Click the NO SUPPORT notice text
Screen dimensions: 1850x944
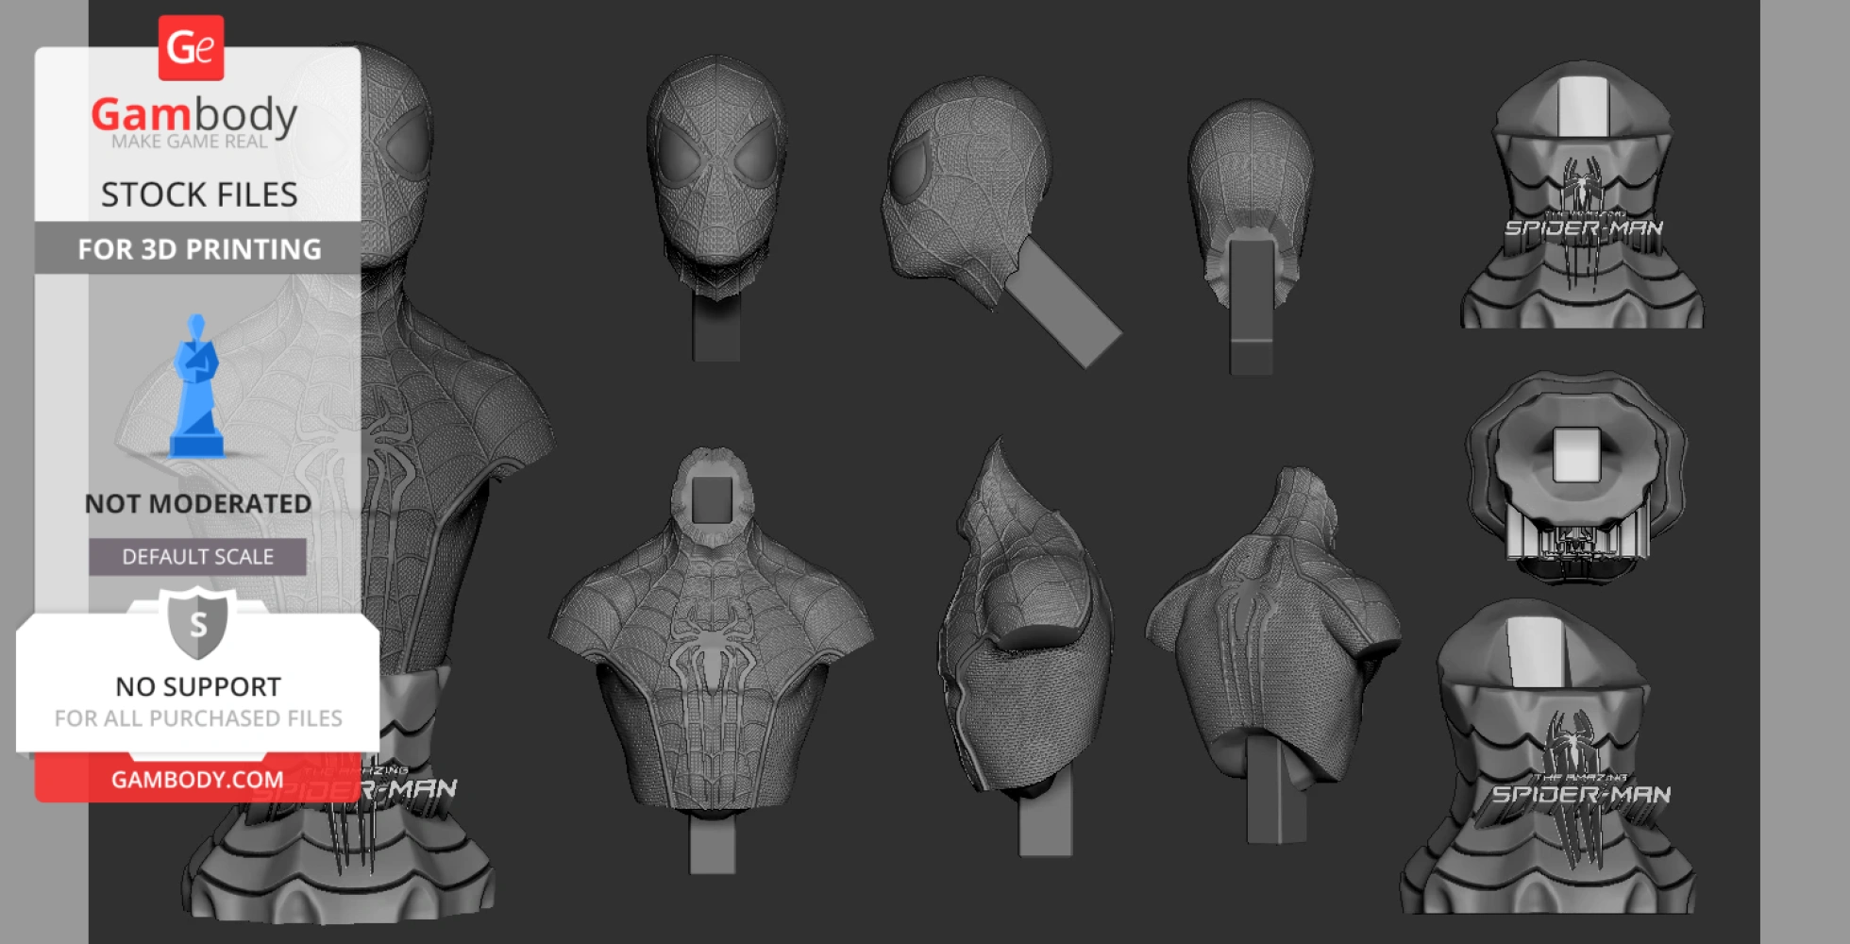198,686
